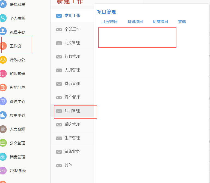Screen dimensions: 210x183
Task: Click the envelope icon beside 采购管理
Action: 59,125
